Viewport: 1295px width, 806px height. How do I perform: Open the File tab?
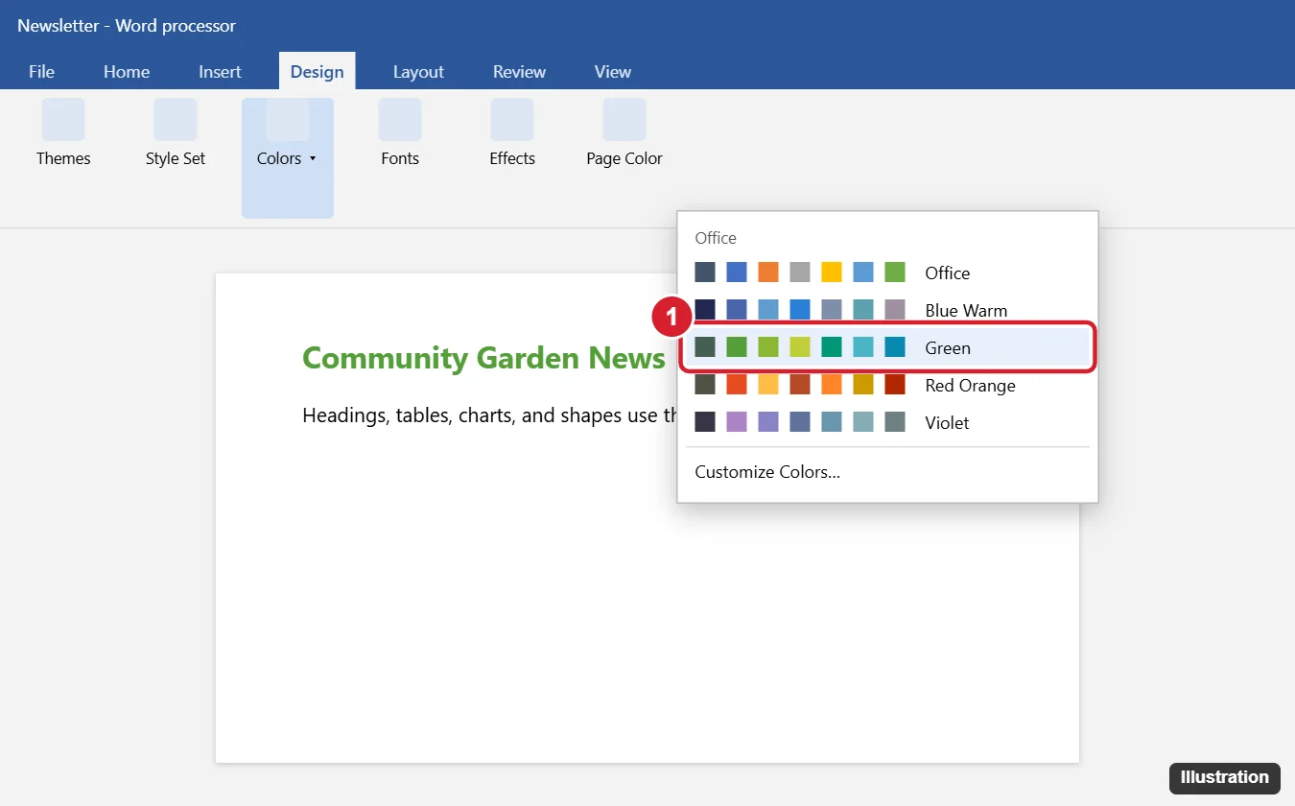41,72
